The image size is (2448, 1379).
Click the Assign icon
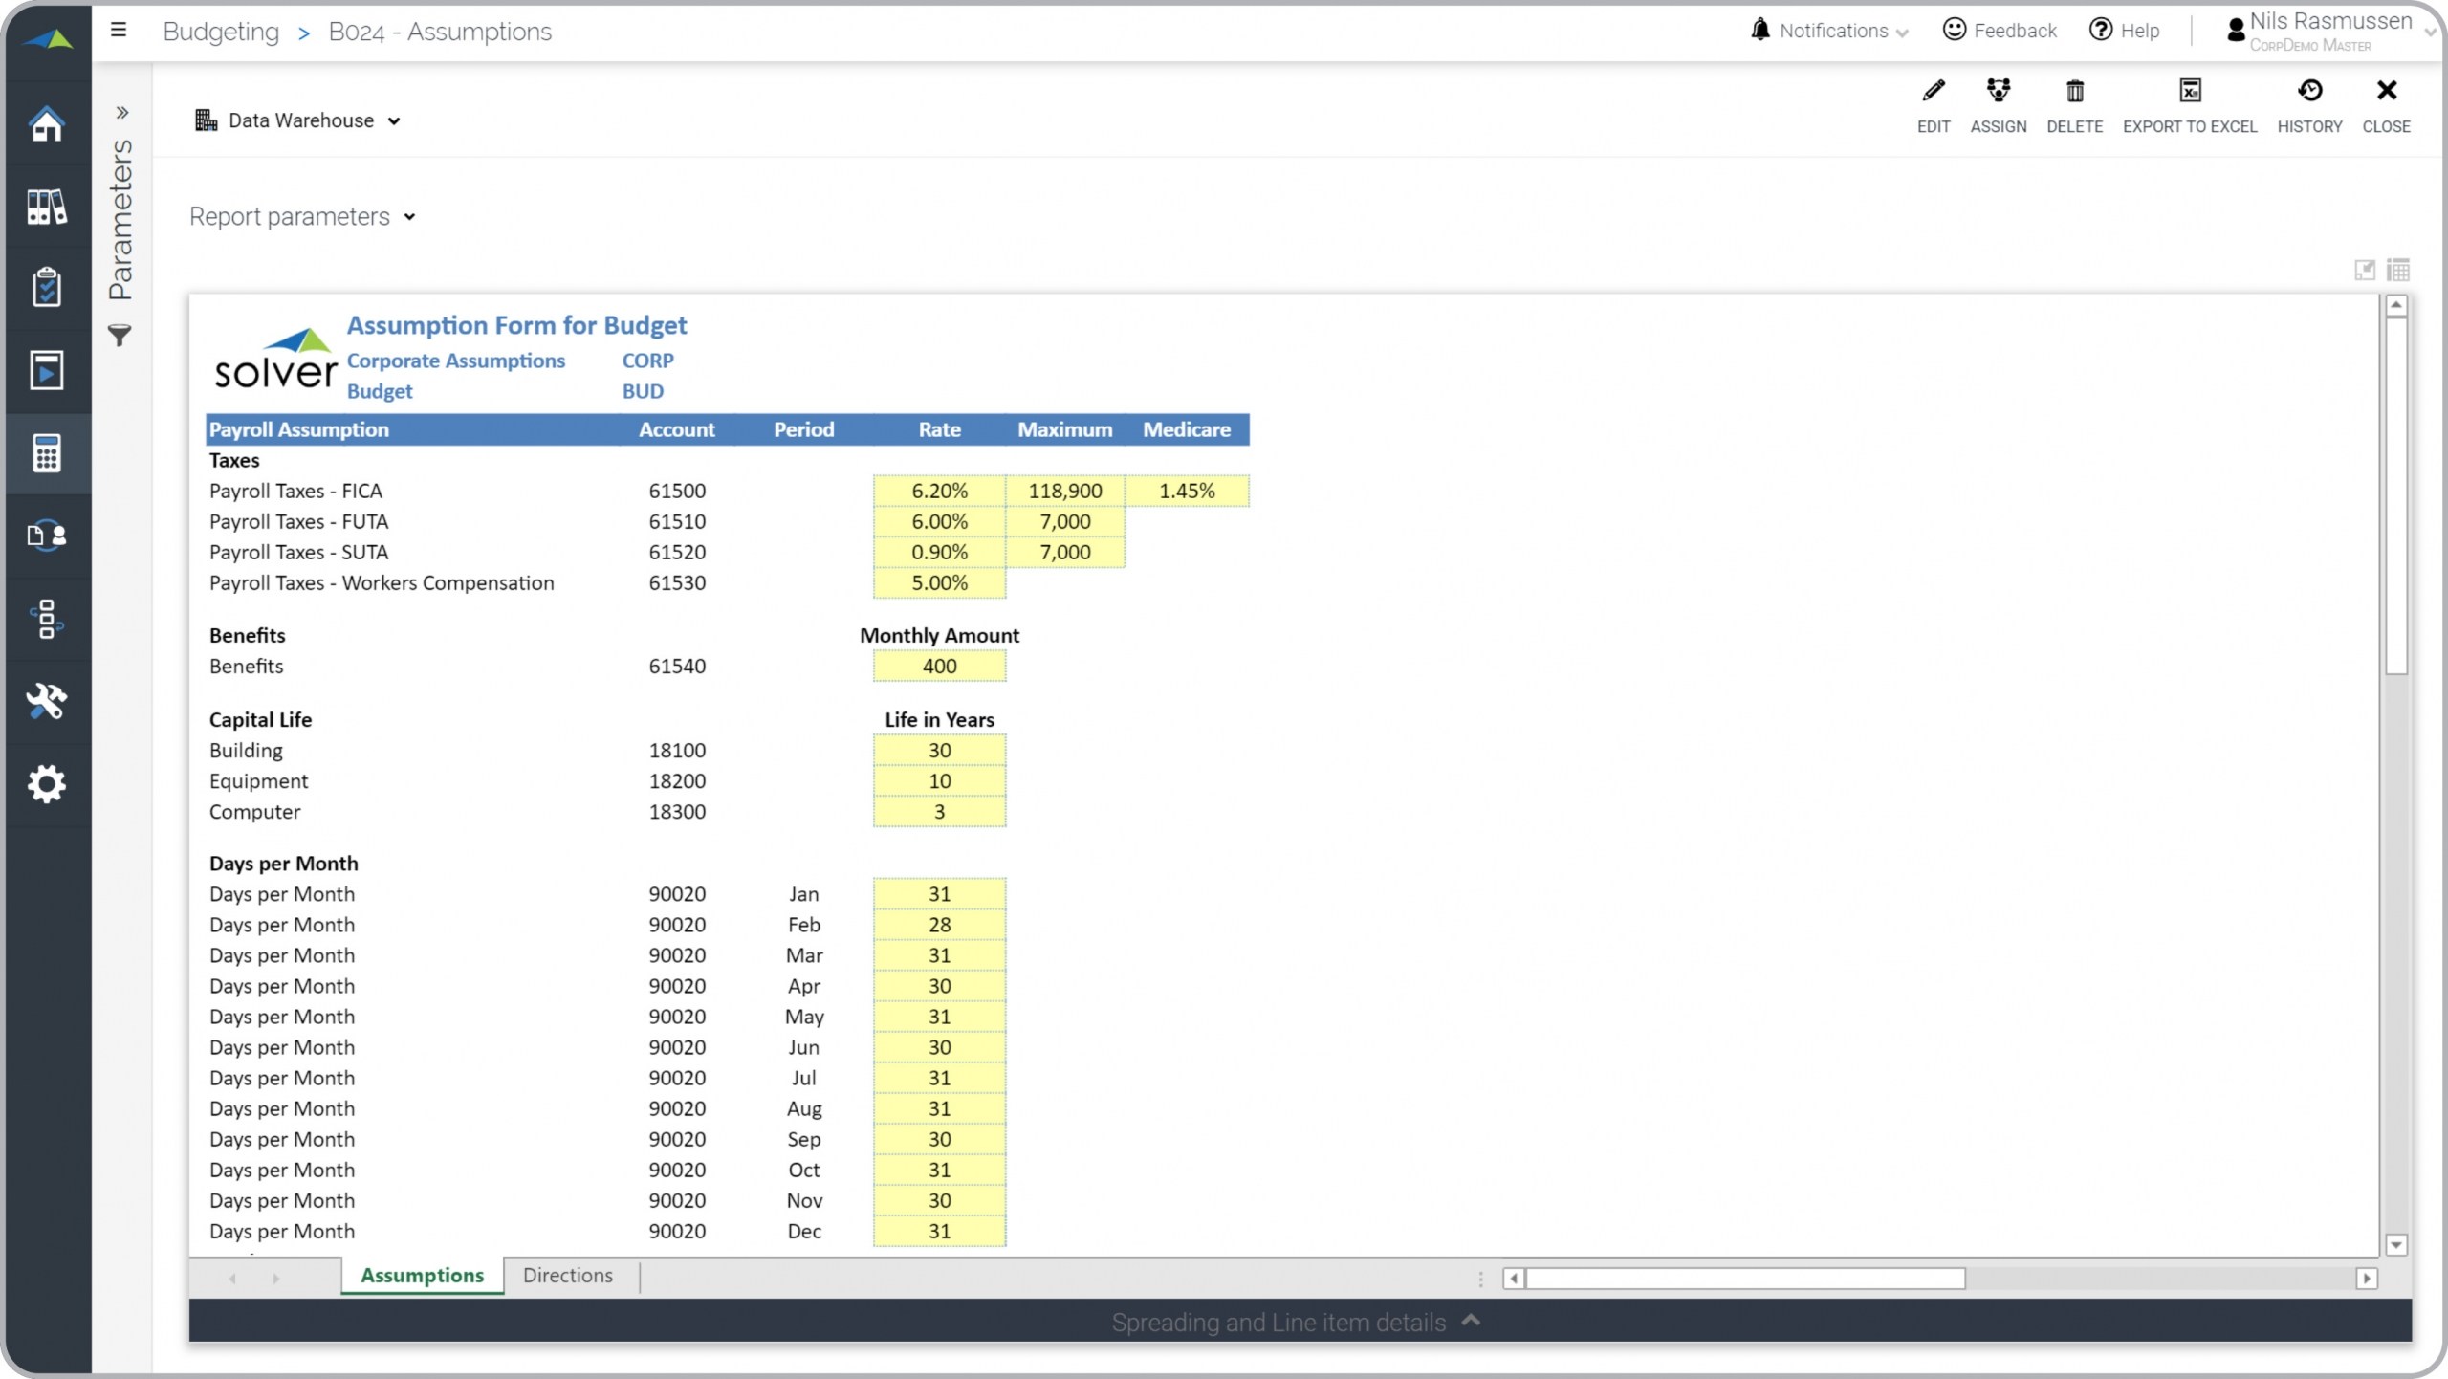tap(1998, 92)
